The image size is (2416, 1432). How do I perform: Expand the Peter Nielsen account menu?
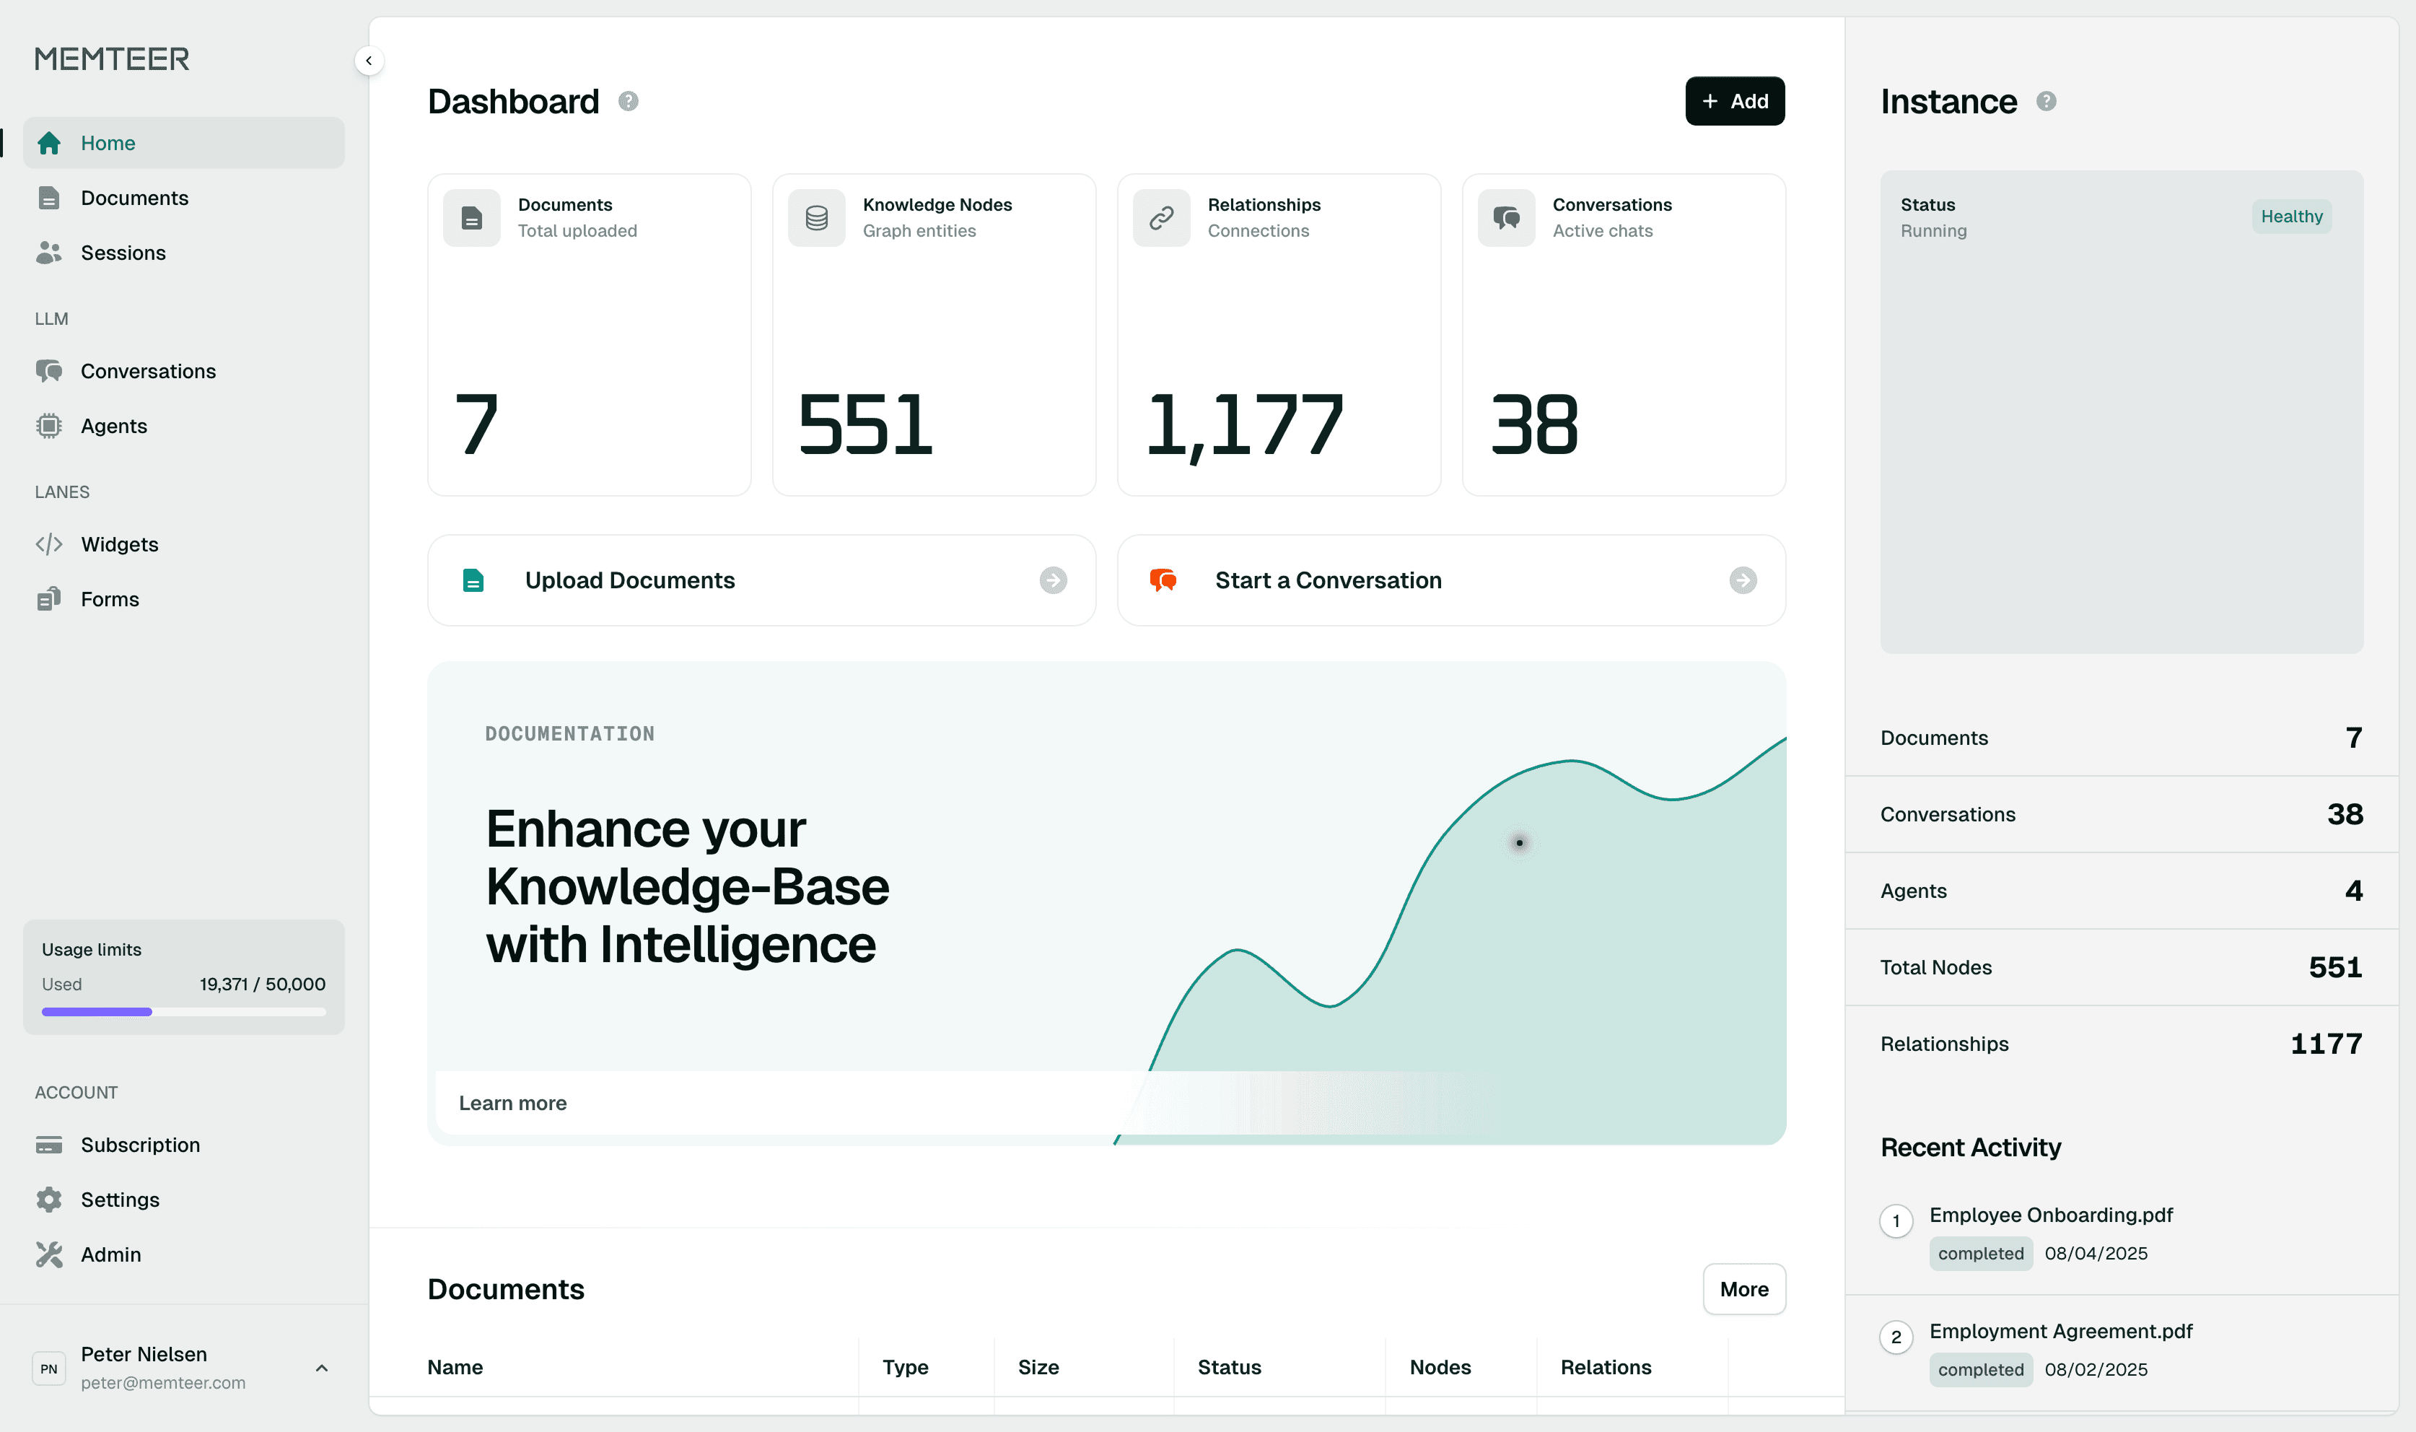(x=321, y=1367)
